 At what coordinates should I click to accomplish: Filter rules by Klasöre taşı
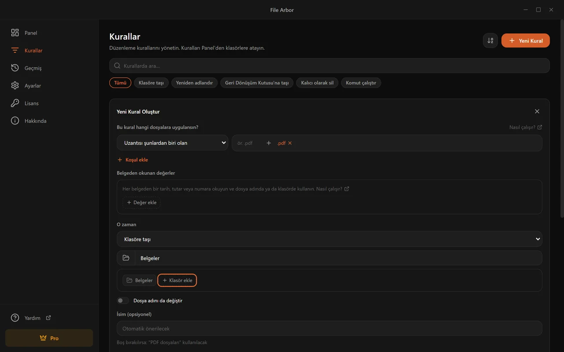pos(151,83)
